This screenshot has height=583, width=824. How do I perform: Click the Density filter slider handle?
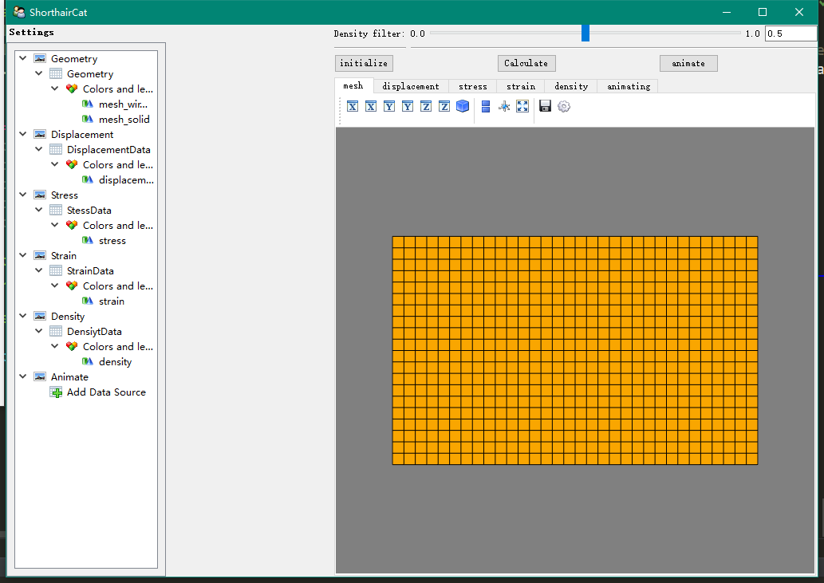pos(585,33)
